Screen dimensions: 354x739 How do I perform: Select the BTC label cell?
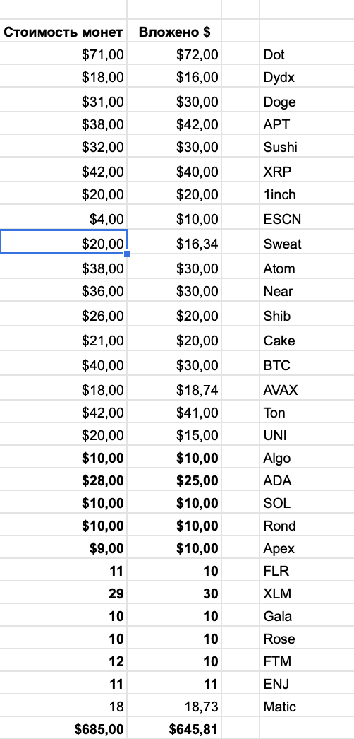307,365
